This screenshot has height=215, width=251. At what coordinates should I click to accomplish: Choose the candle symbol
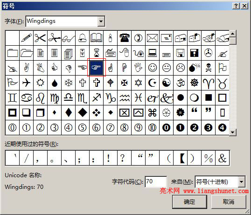pyautogui.click(x=111, y=38)
